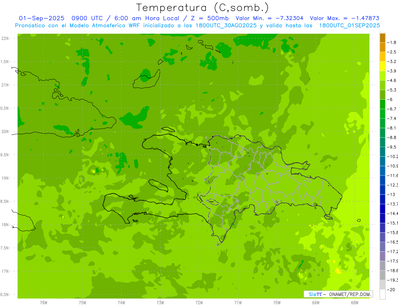The image size is (398, 307).
Task: Click the "73W" longitude label
Action: pos(160,302)
